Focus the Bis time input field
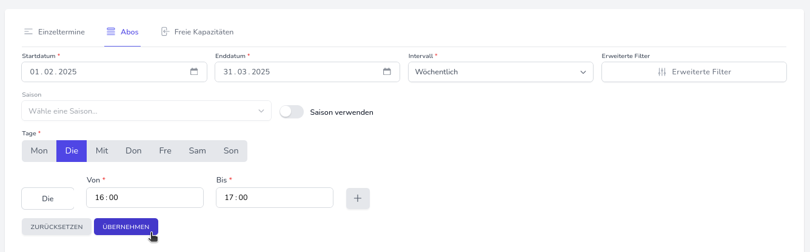The height and width of the screenshot is (252, 810). click(x=274, y=198)
